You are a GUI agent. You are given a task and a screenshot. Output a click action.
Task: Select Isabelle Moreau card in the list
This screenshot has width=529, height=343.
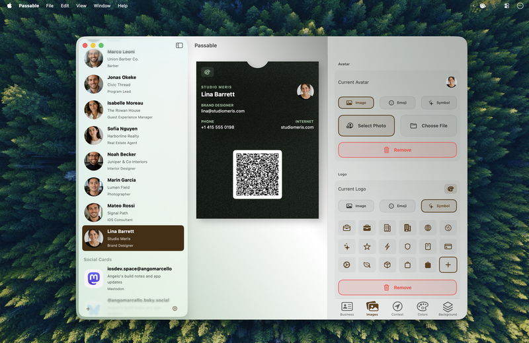(x=133, y=109)
